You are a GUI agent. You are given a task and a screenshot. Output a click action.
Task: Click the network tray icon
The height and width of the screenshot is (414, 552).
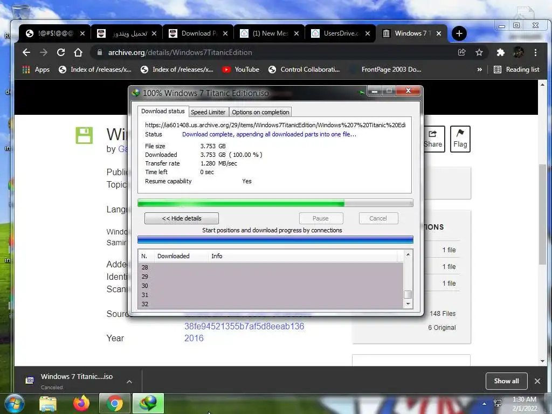click(498, 403)
